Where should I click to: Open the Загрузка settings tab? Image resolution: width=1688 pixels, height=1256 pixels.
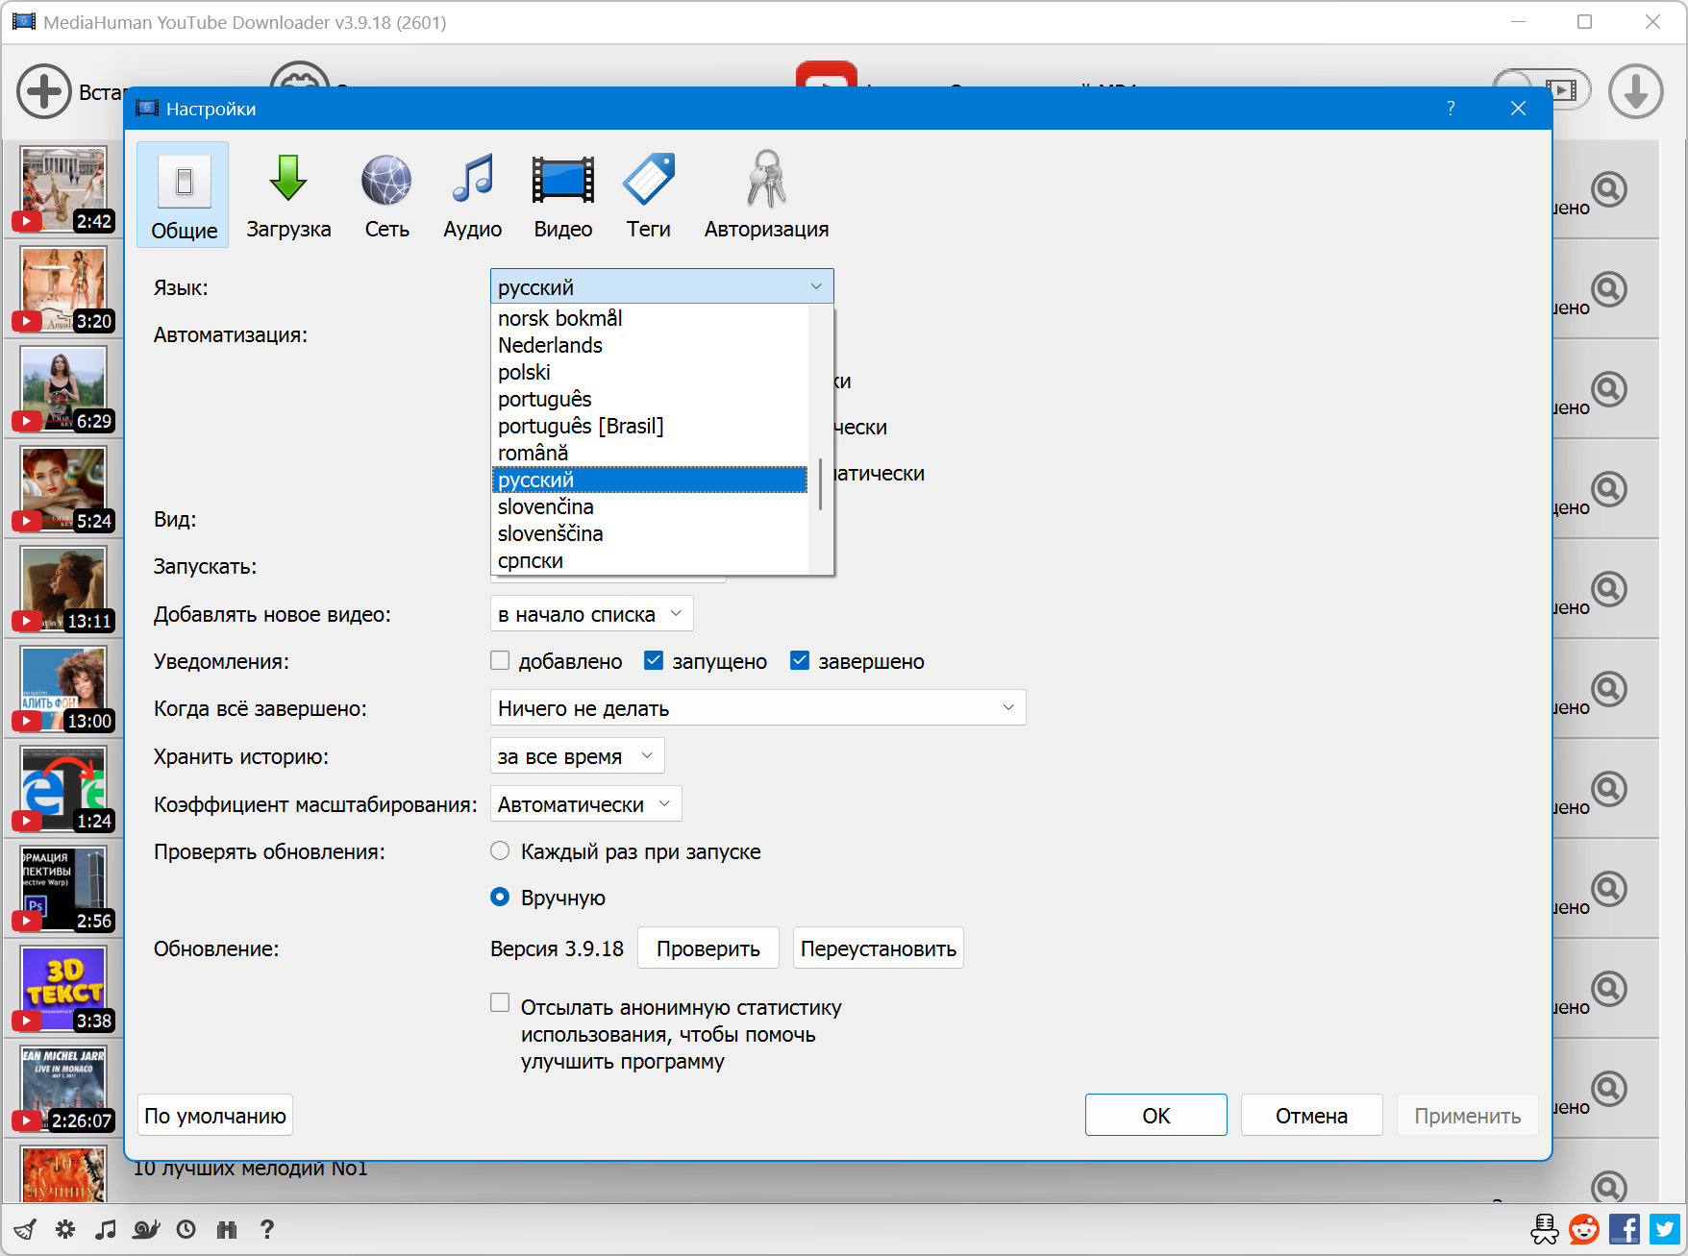[287, 196]
